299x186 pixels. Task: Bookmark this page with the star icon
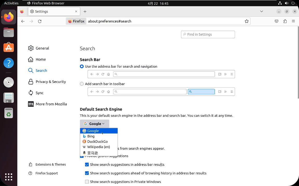pyautogui.click(x=247, y=21)
